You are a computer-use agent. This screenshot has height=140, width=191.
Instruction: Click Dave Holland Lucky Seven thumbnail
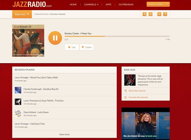coord(18,113)
